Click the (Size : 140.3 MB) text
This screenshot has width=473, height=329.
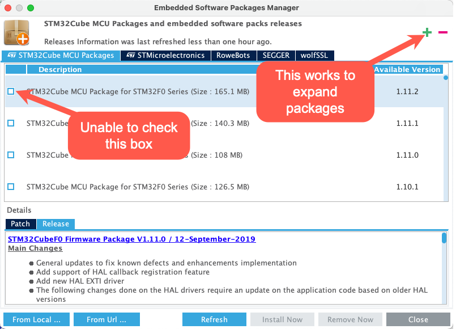220,123
